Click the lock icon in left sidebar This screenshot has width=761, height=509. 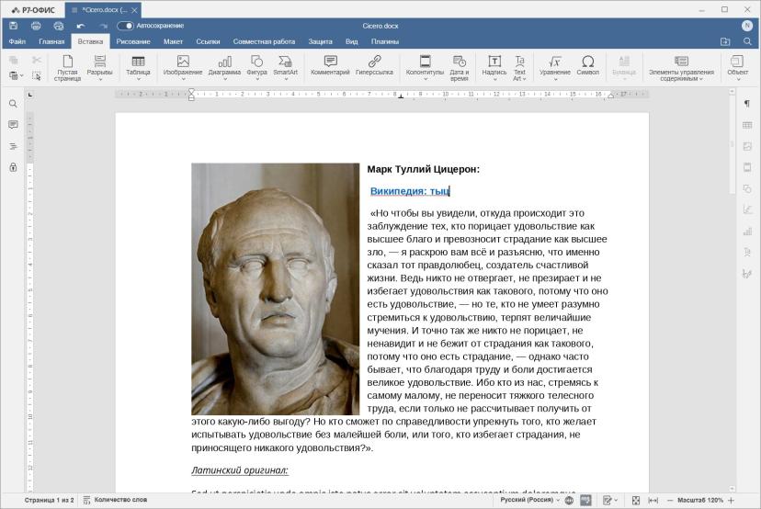pyautogui.click(x=13, y=167)
